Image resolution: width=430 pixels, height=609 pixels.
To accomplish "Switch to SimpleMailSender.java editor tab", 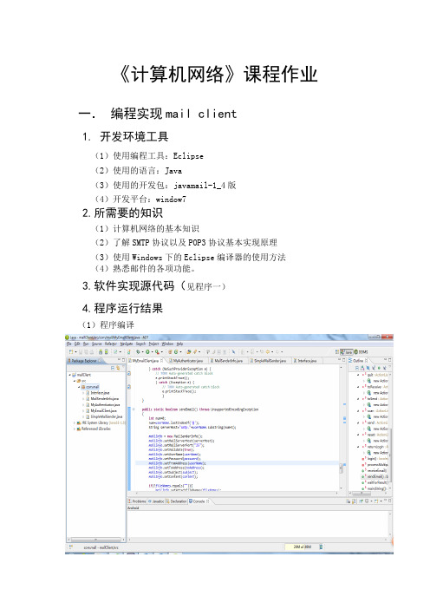I will coord(268,361).
